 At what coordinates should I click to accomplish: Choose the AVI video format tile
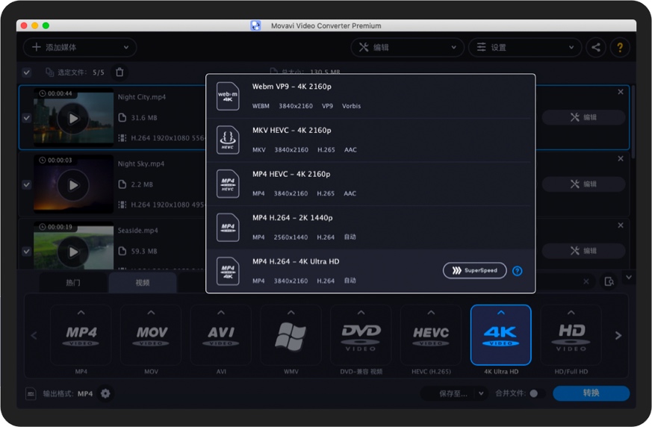(221, 335)
